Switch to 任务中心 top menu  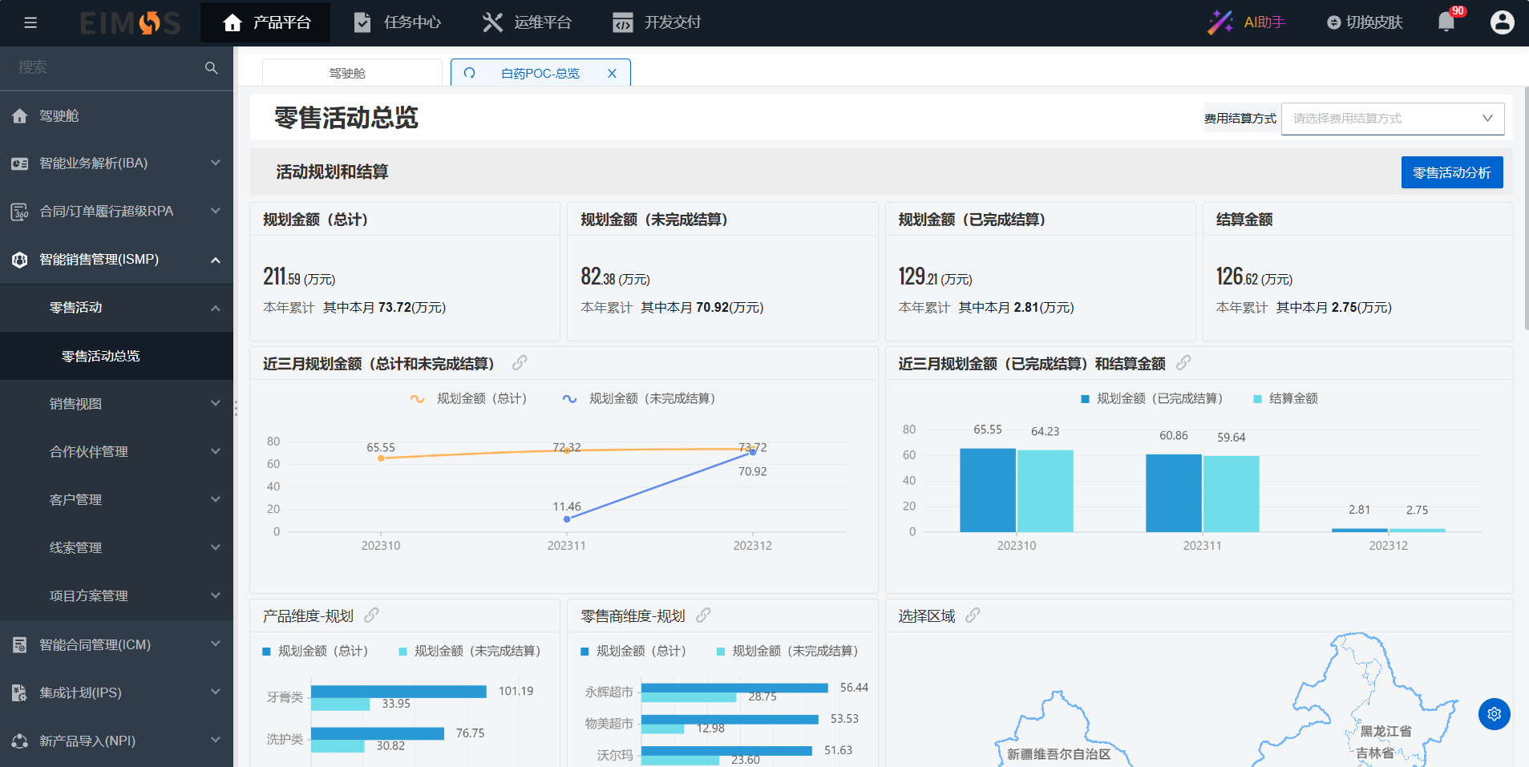point(398,22)
